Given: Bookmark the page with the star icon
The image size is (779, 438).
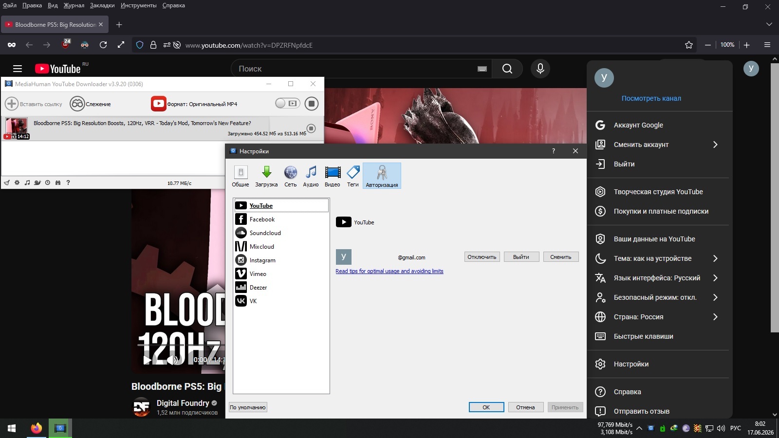Looking at the screenshot, I should [689, 45].
